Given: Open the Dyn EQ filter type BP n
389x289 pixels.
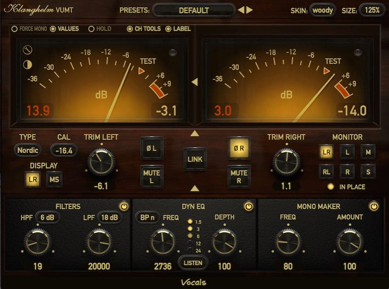Looking at the screenshot, I should 147,218.
